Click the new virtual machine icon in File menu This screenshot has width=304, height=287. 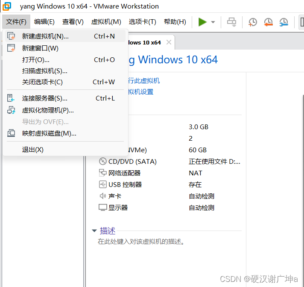pyautogui.click(x=11, y=36)
